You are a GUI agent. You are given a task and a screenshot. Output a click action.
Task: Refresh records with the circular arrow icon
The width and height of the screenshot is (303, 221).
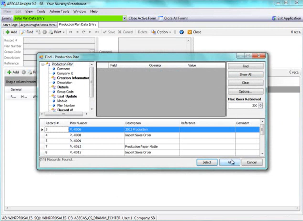[84, 32]
